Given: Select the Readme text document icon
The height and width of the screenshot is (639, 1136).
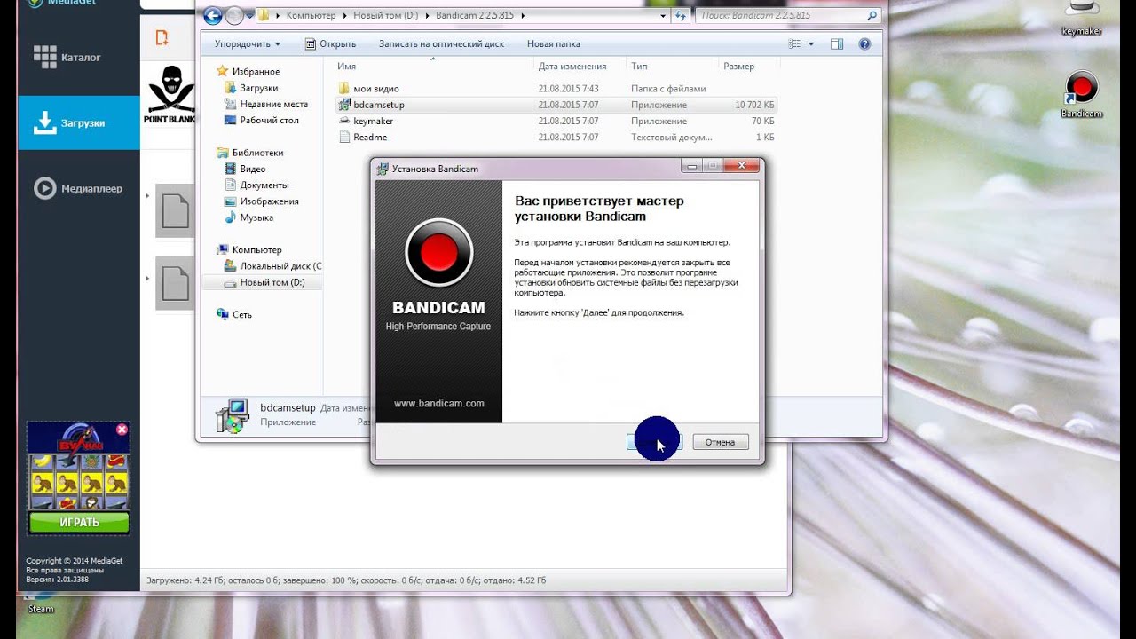Looking at the screenshot, I should (x=344, y=137).
